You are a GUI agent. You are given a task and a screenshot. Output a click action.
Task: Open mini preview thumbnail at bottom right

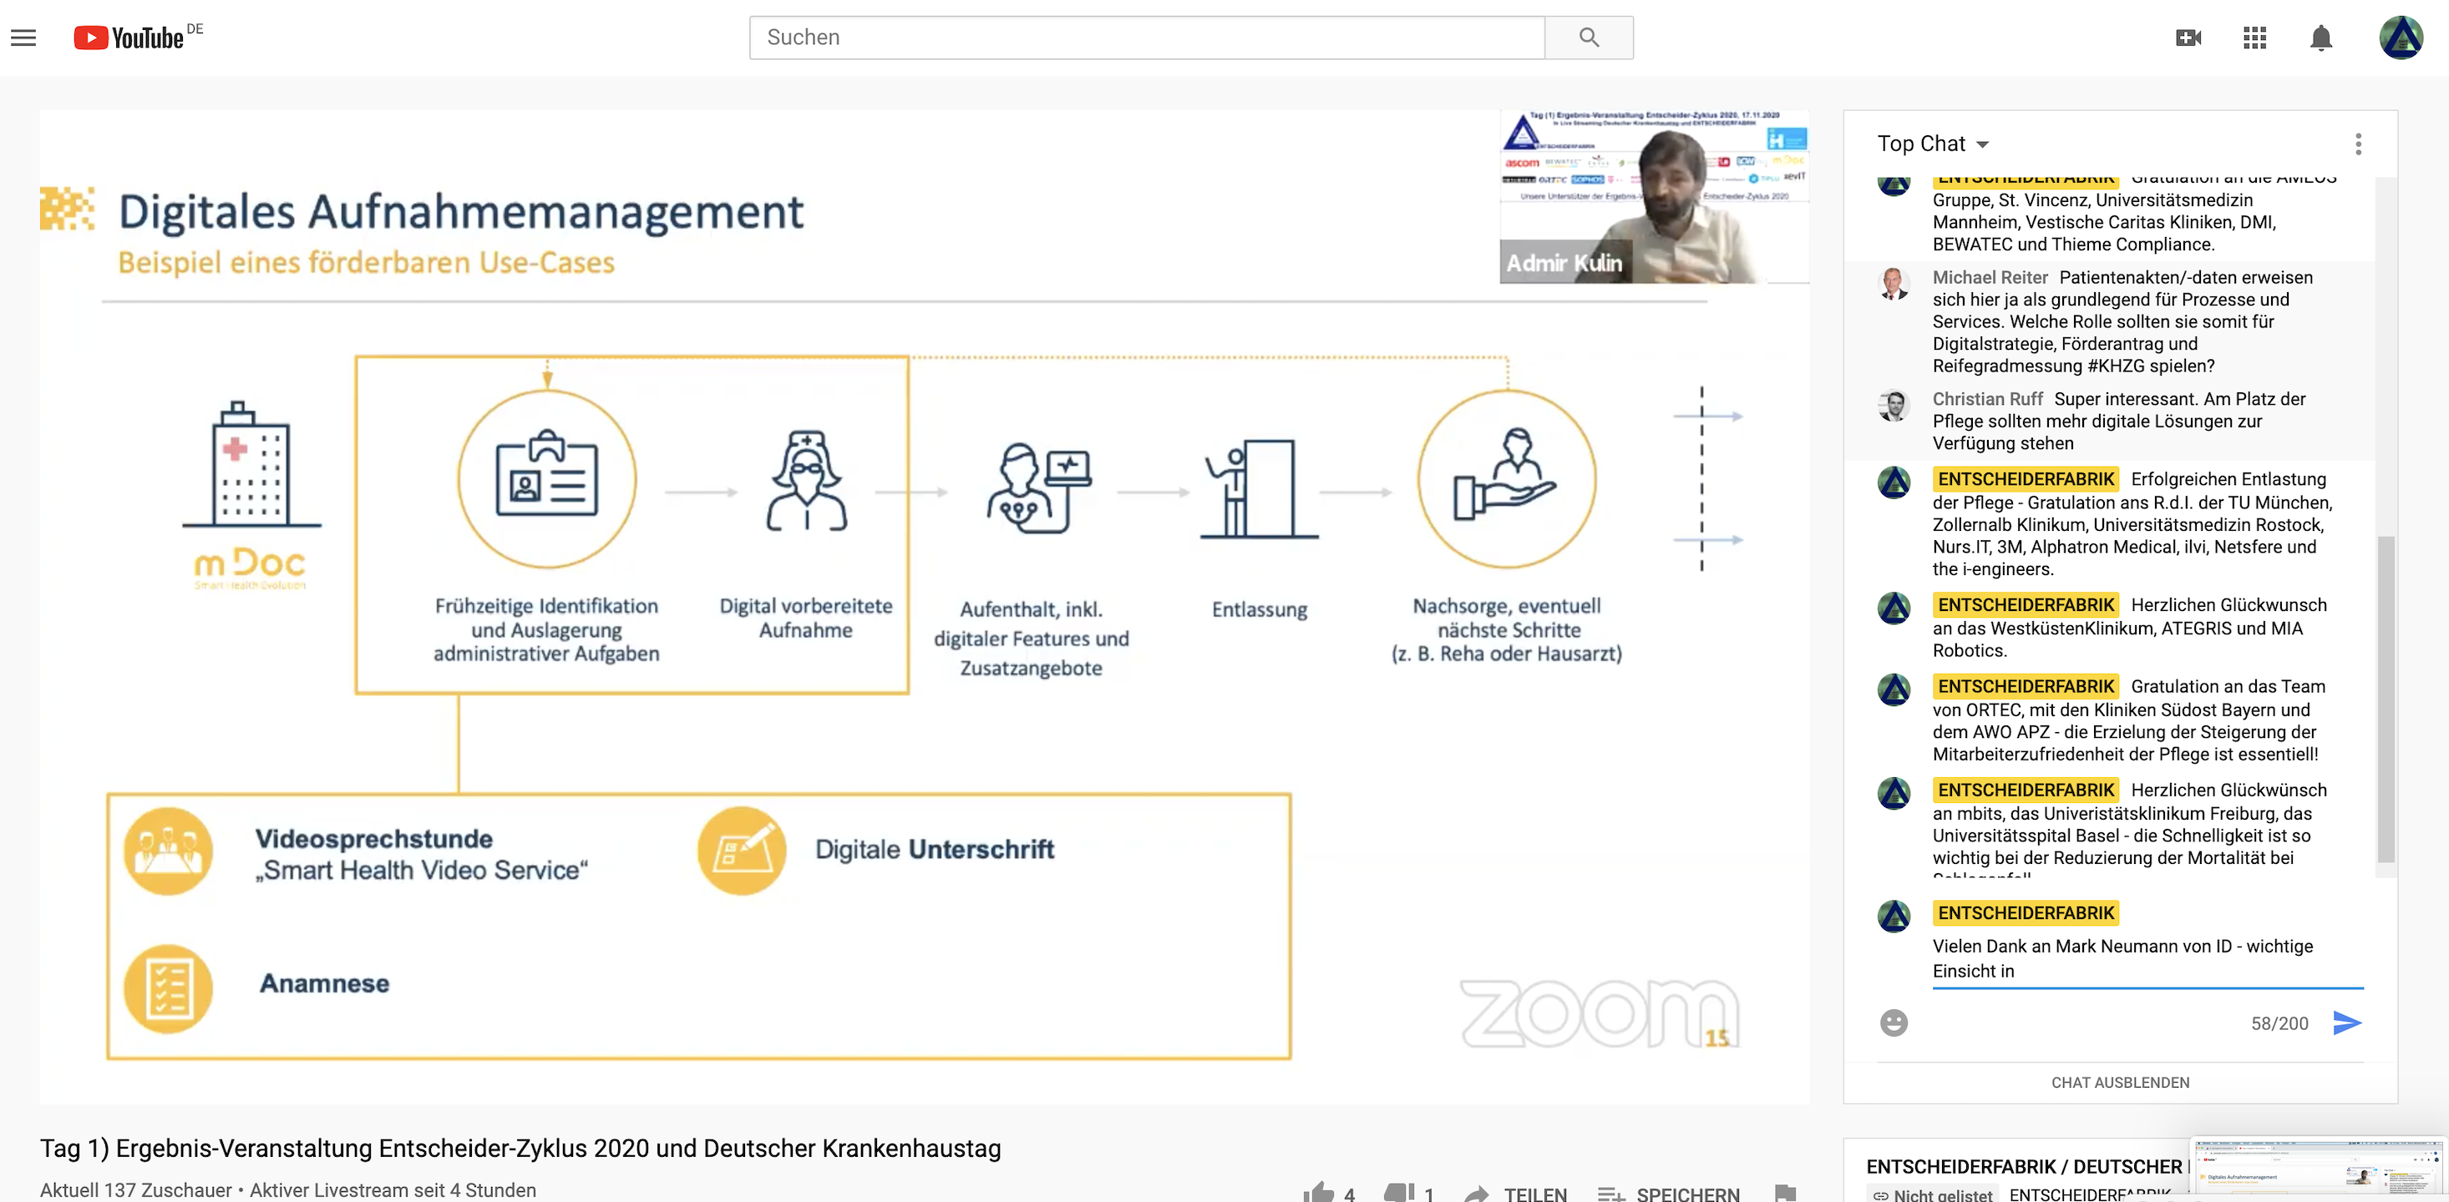coord(2318,1167)
